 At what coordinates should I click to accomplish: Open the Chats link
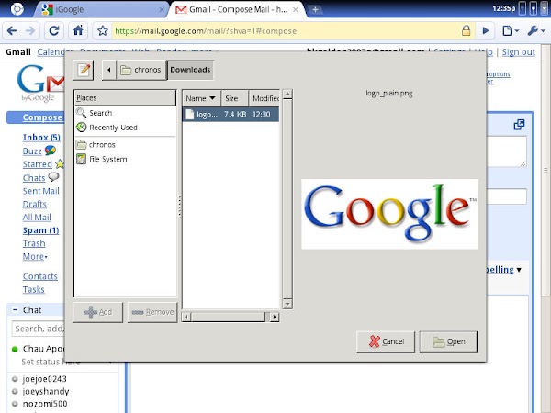point(34,178)
